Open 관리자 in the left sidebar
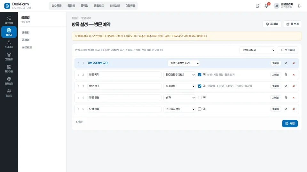This screenshot has width=307, height=172. [x=9, y=93]
